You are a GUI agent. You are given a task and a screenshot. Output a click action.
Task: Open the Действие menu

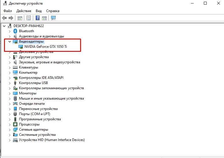(x=24, y=11)
